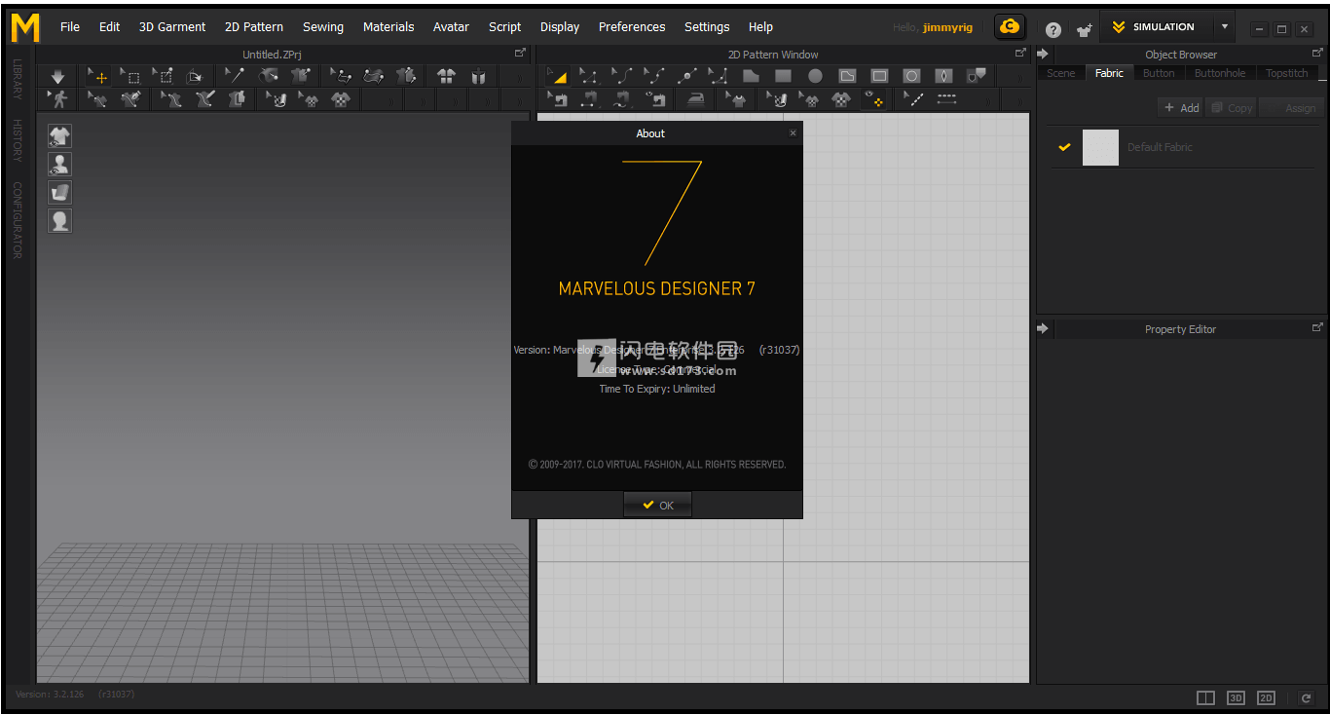Open the SIMULATION mode dropdown arrow
The width and height of the screenshot is (1330, 715).
[x=1225, y=27]
